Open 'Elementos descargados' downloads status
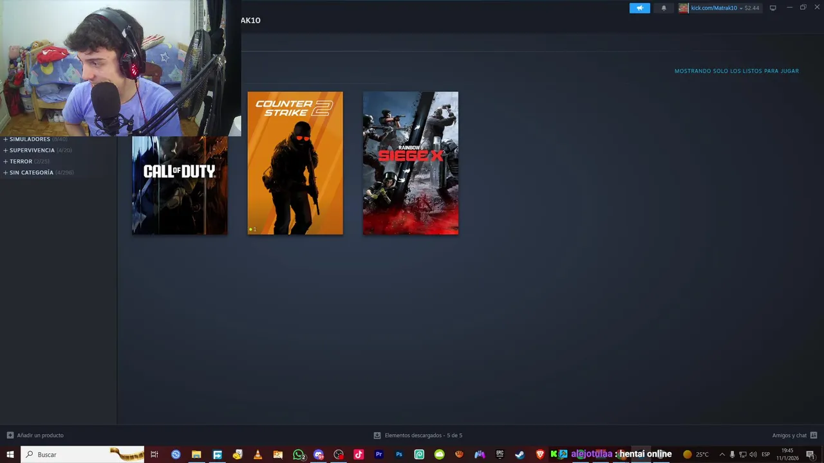This screenshot has height=463, width=824. pos(418,435)
